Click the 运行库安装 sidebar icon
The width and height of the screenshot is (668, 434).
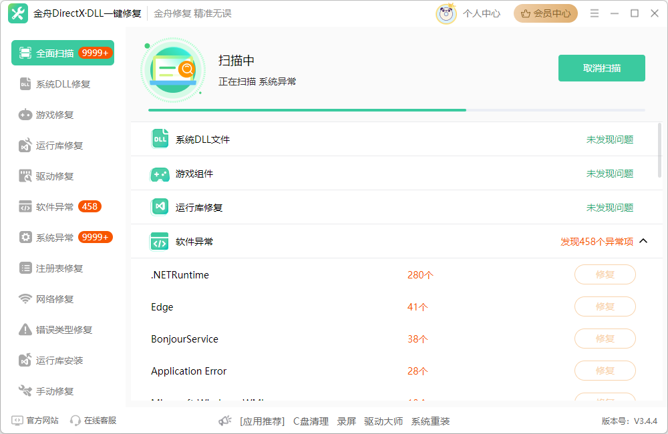[x=25, y=361]
